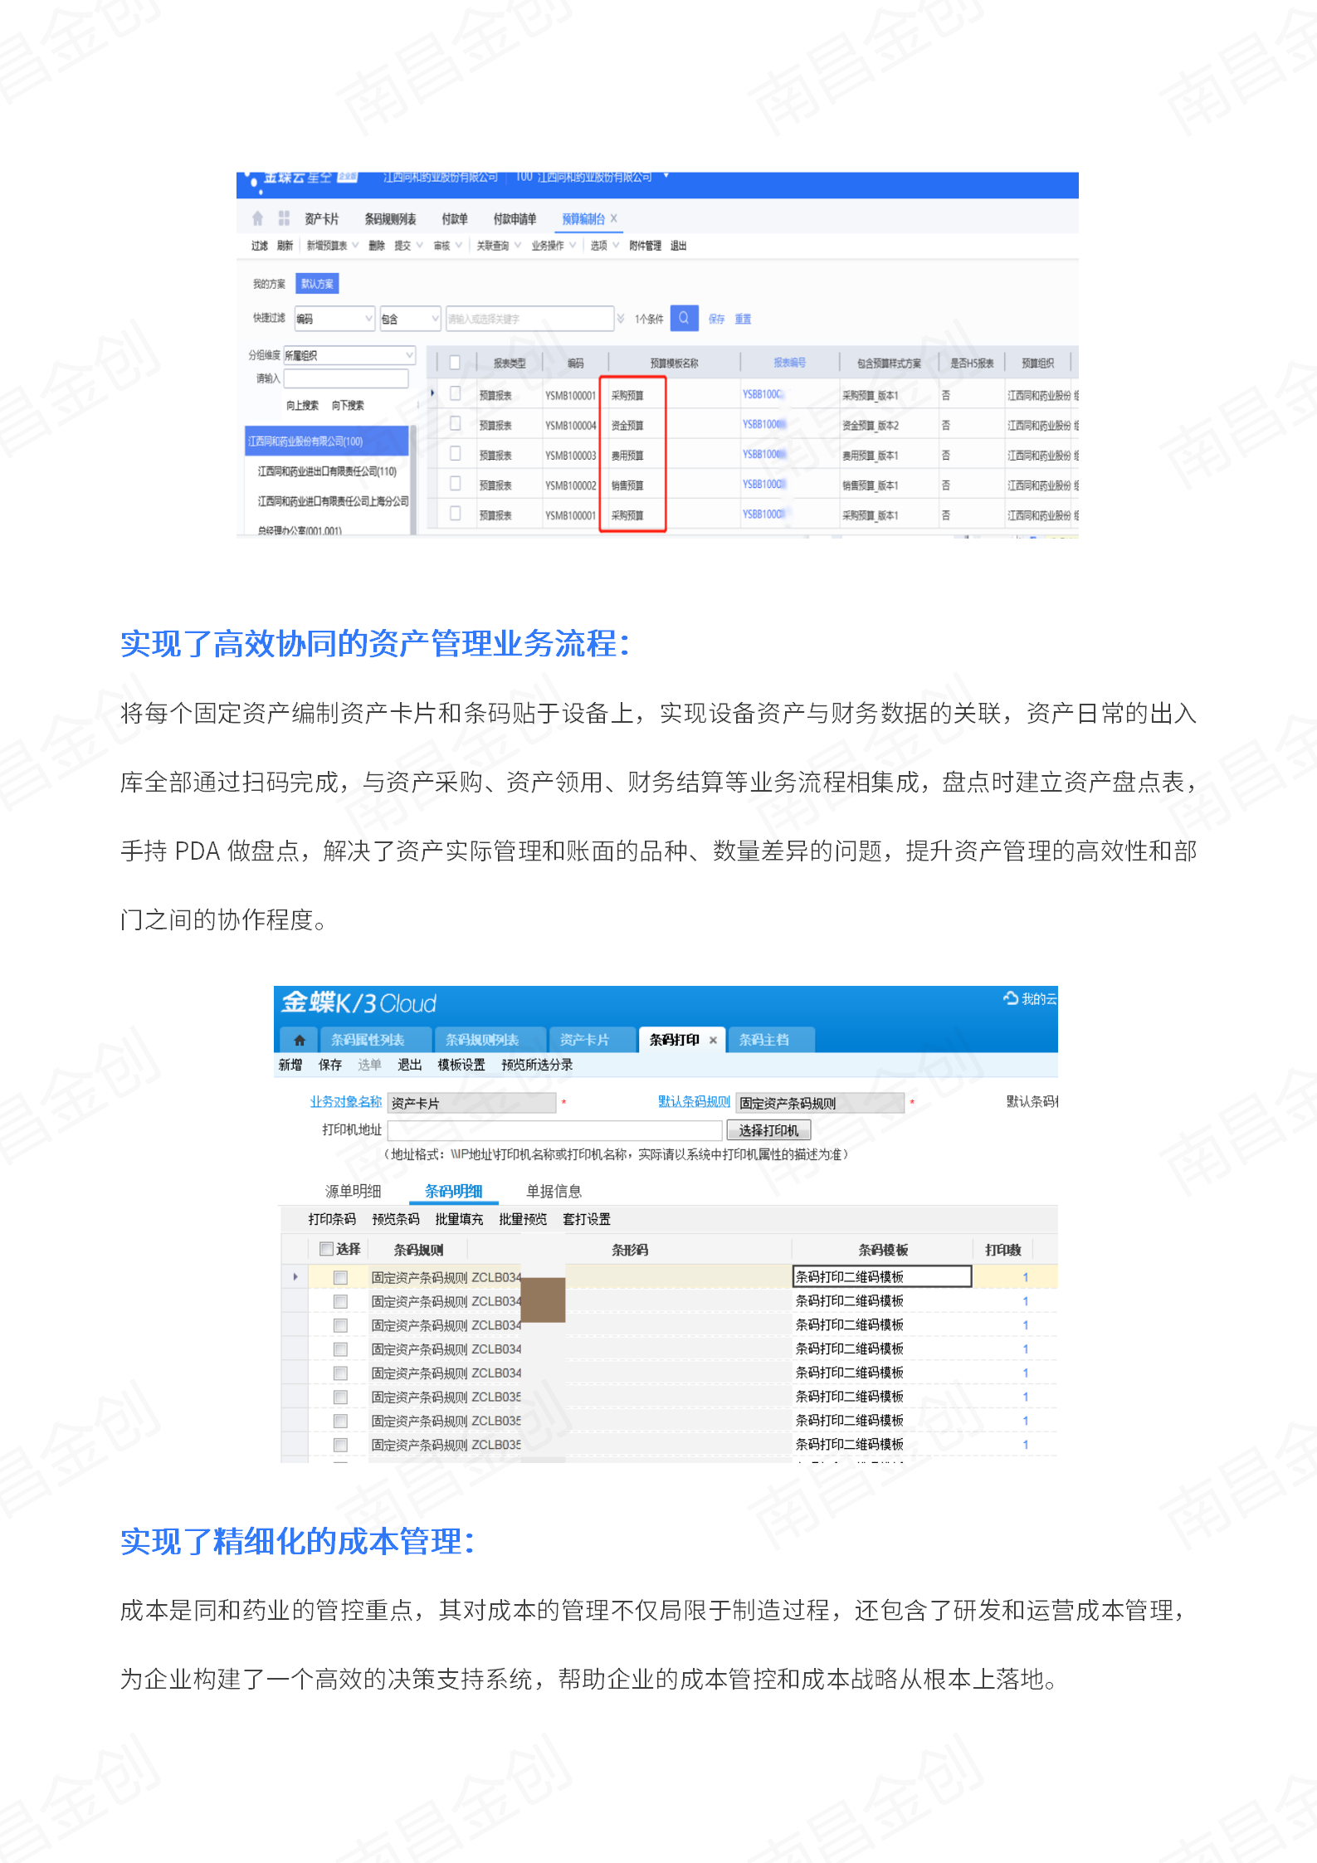Click the home tab icon in K/3 Cloud

[300, 1040]
